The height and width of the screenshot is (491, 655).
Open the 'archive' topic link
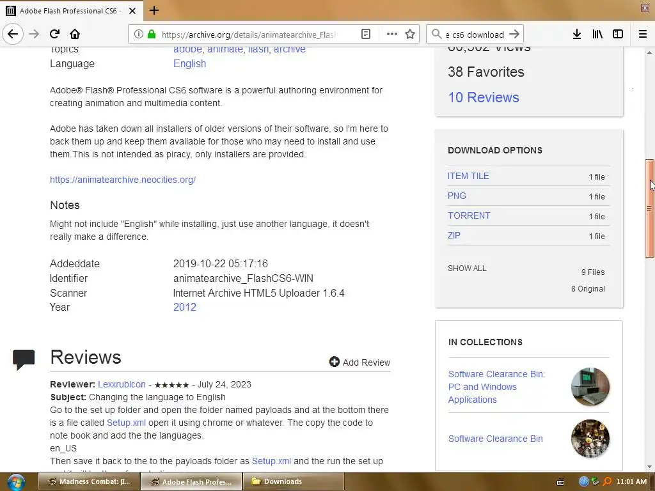point(290,50)
